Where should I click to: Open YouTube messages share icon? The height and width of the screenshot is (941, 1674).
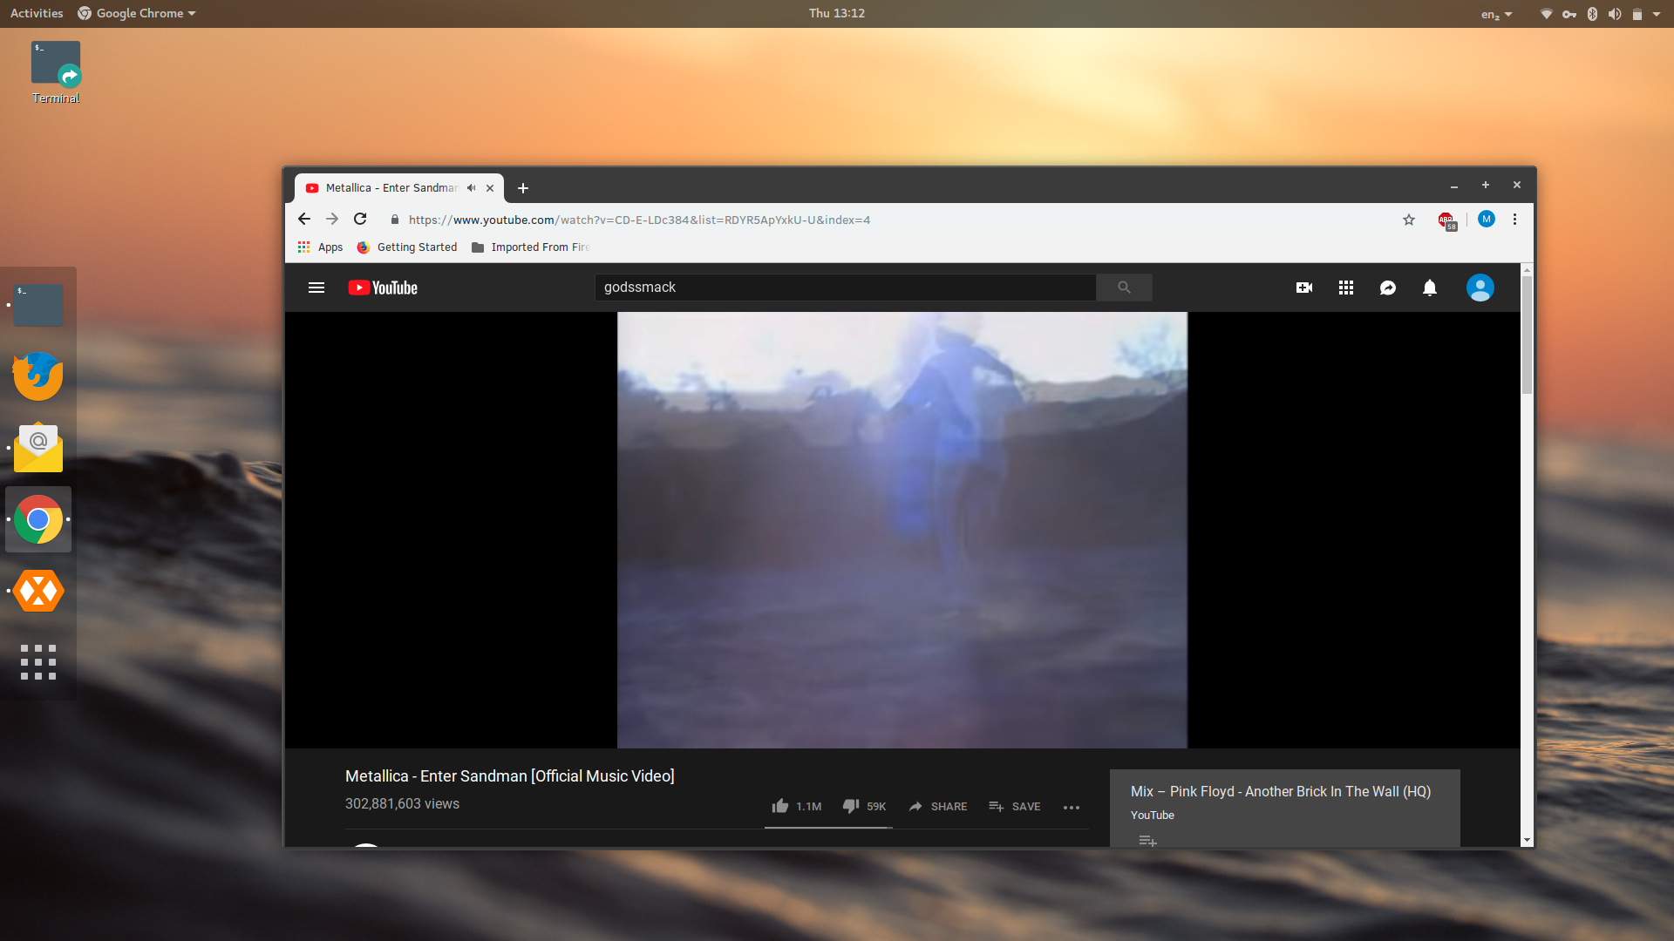click(1388, 288)
